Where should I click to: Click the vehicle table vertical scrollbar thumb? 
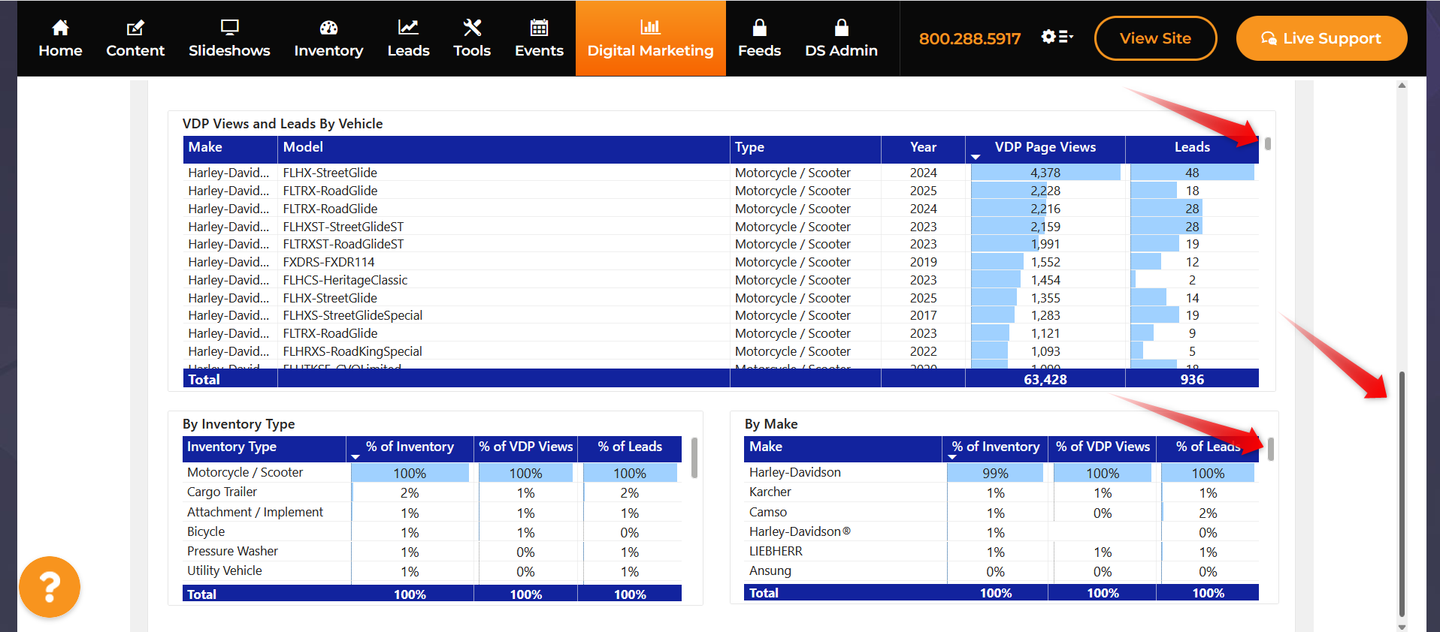(x=1268, y=143)
